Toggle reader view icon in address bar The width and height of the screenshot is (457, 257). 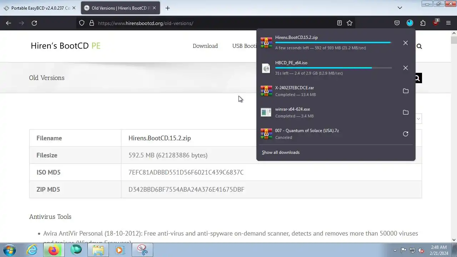point(340,23)
